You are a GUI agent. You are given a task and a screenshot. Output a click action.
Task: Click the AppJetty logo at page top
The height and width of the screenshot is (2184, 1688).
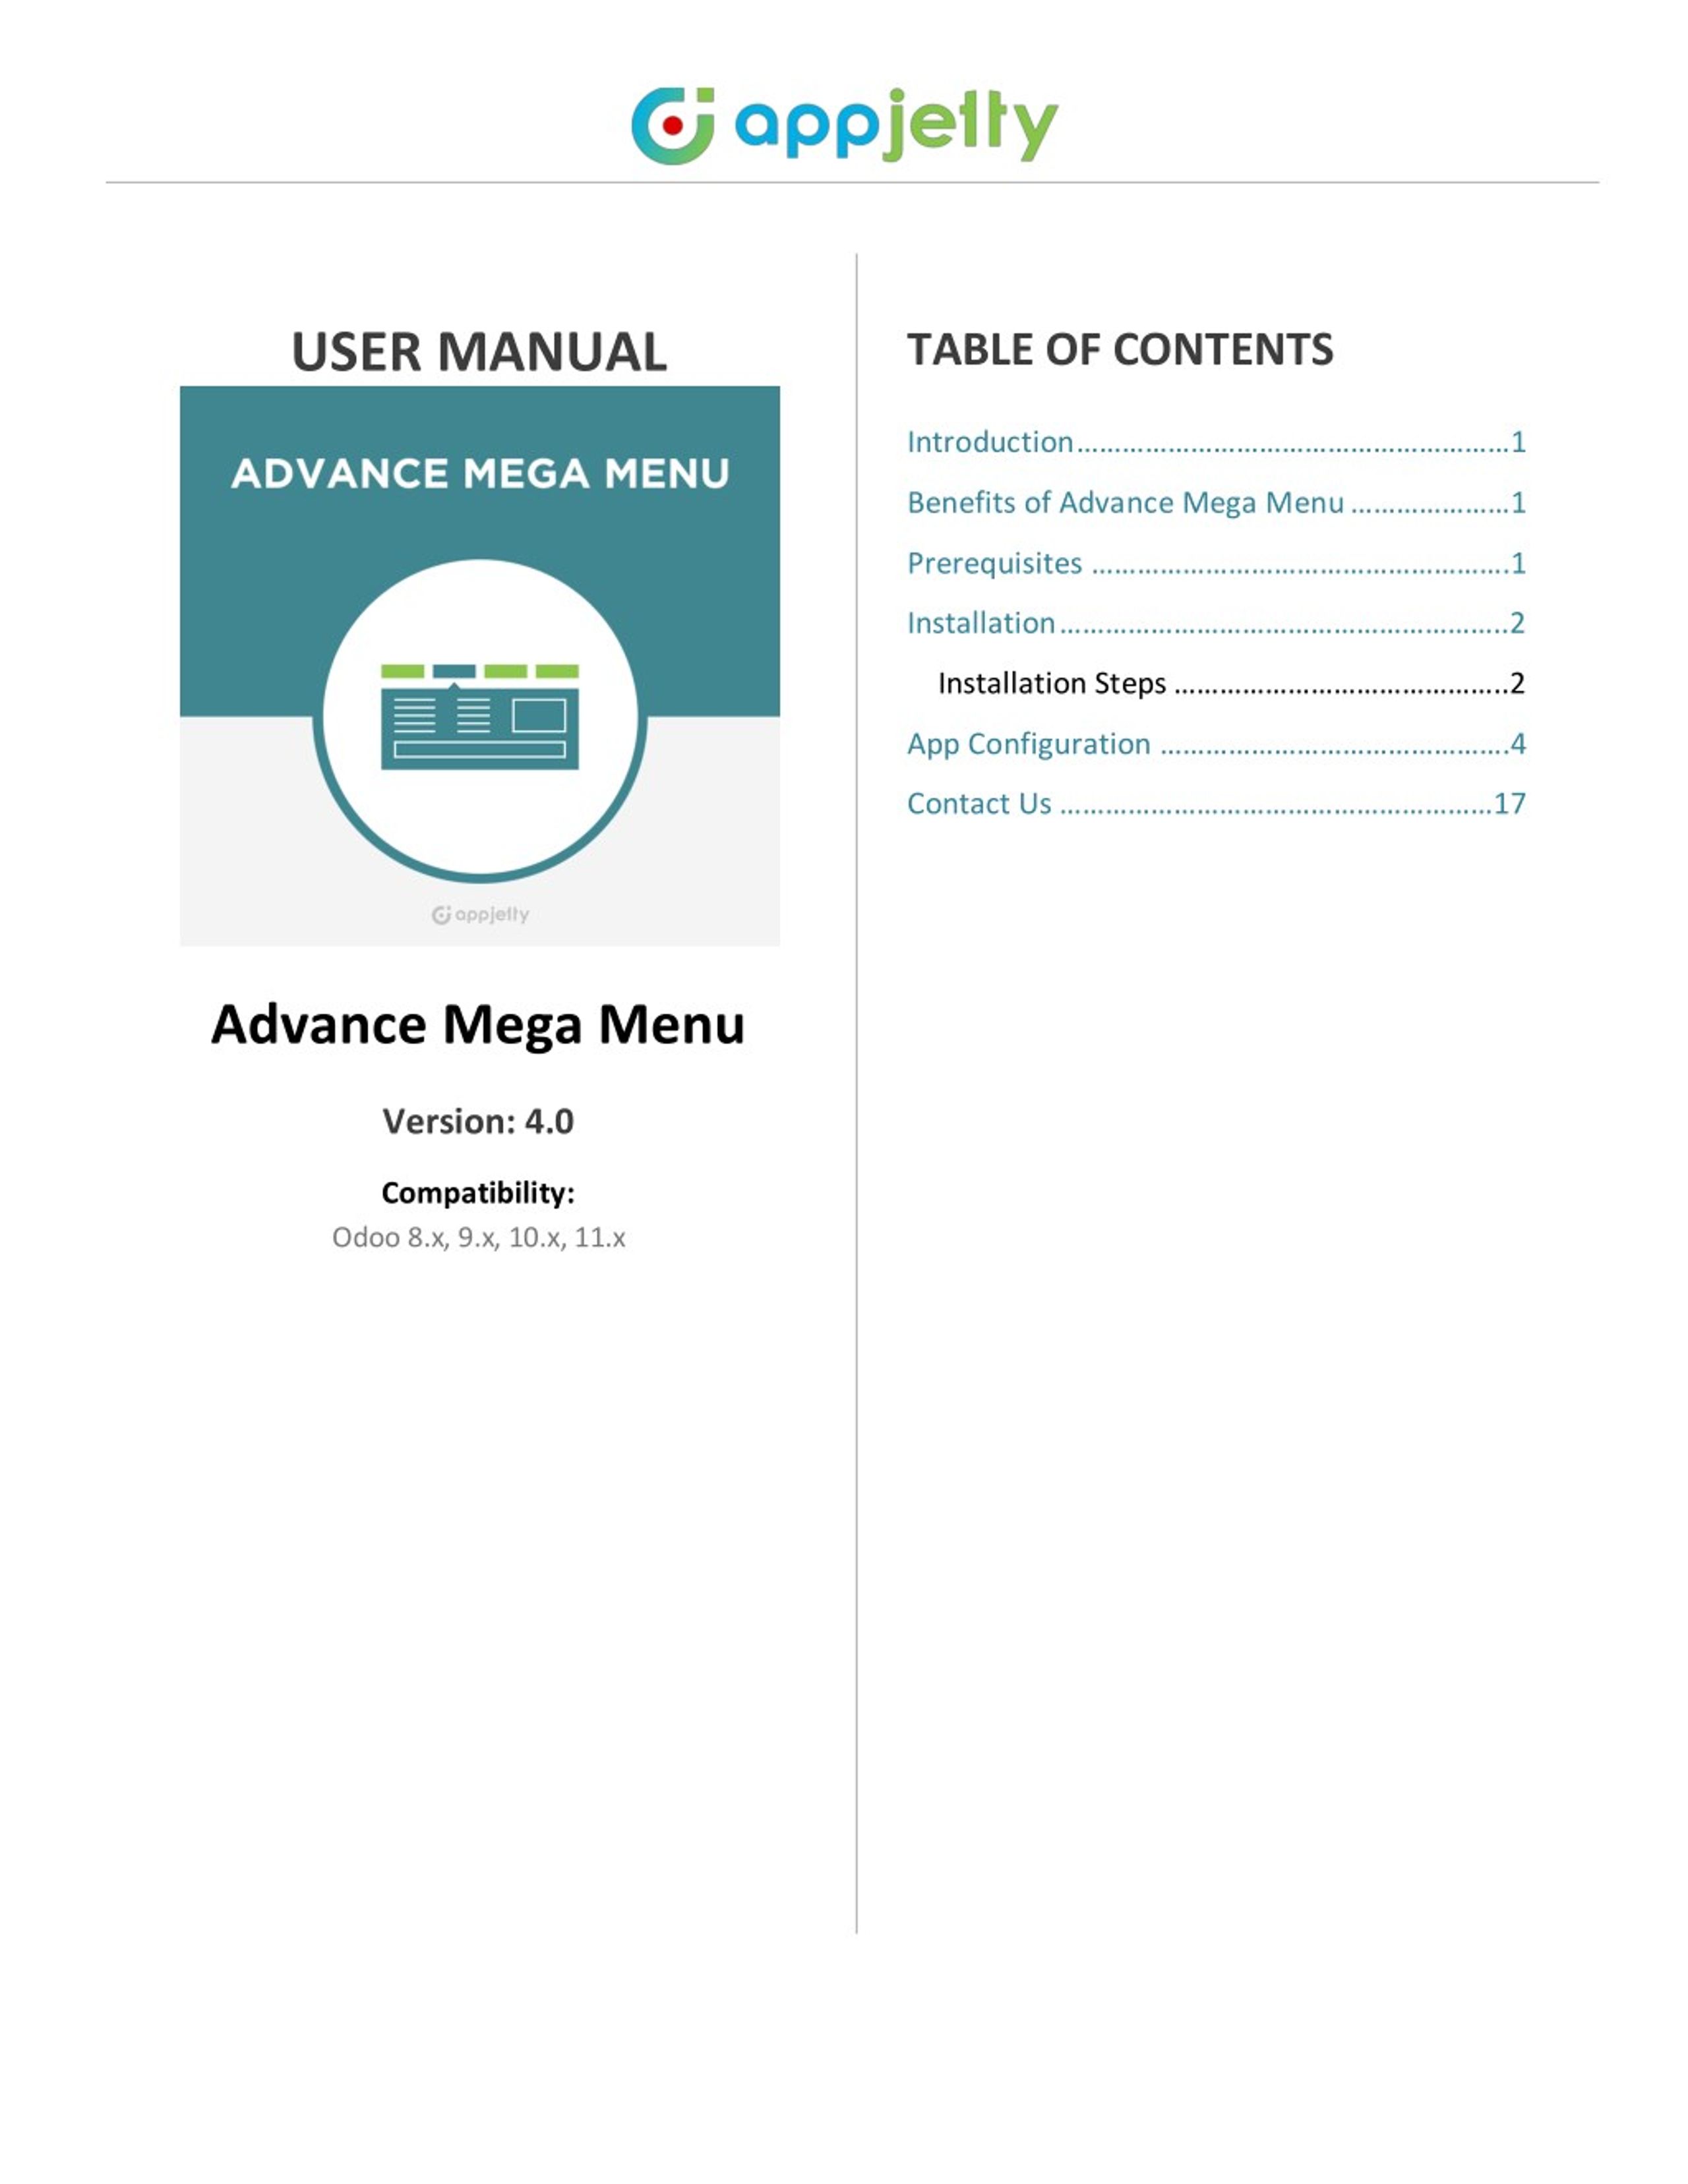(x=844, y=125)
